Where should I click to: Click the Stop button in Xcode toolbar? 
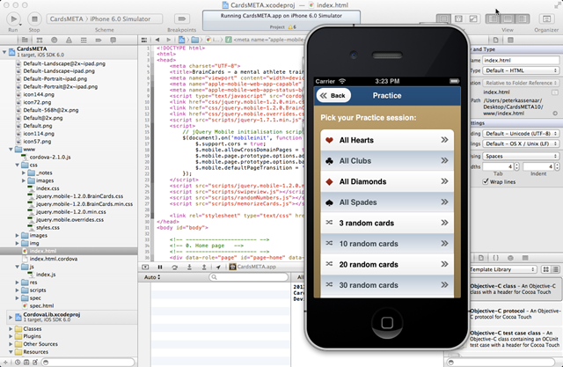34,18
